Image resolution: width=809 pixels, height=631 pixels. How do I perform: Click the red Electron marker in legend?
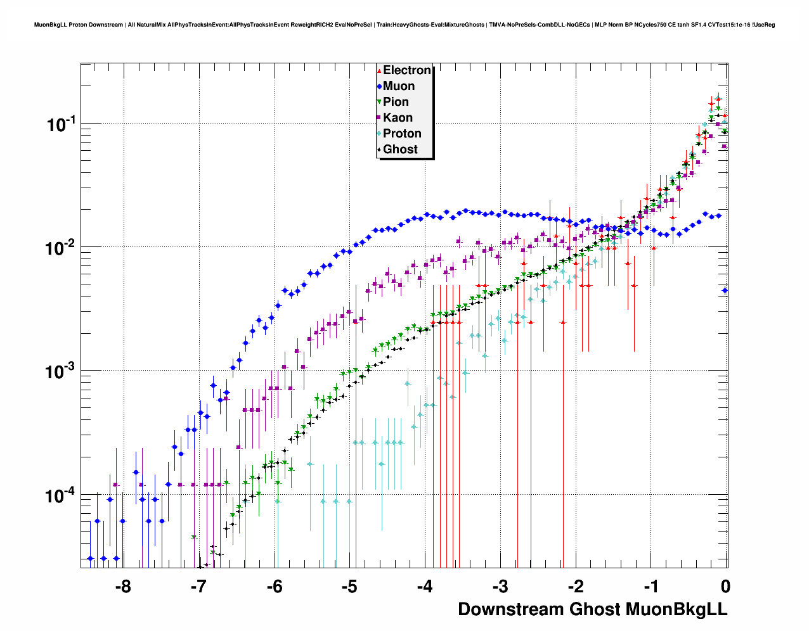(379, 70)
